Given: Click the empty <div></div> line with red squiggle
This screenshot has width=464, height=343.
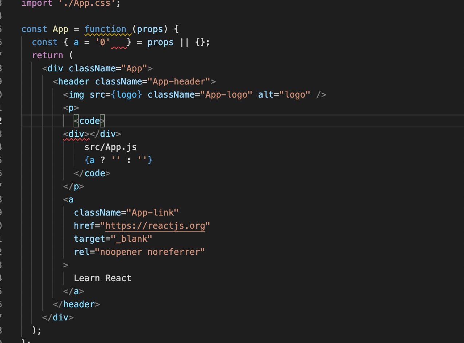Looking at the screenshot, I should 92,134.
